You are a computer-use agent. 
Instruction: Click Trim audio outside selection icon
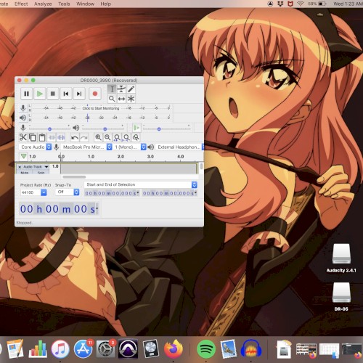pyautogui.click(x=52, y=137)
